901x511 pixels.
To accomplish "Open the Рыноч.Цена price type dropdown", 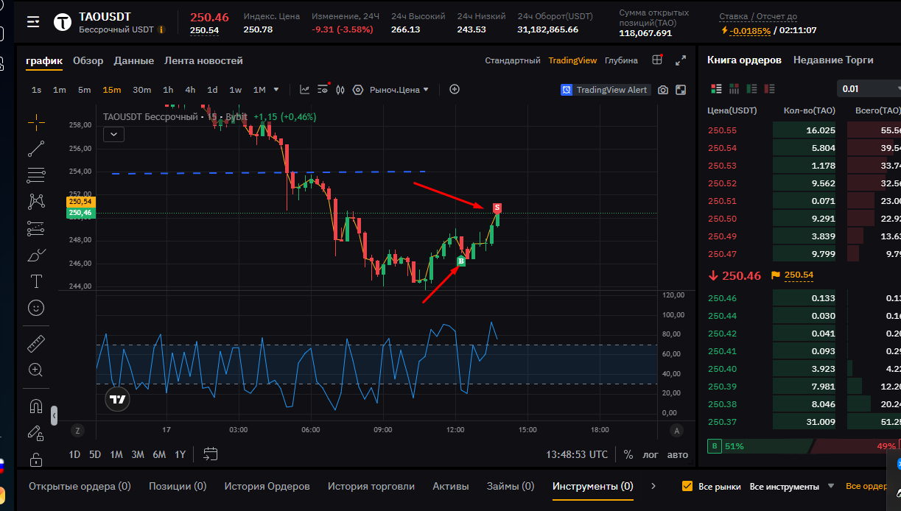I will 399,90.
